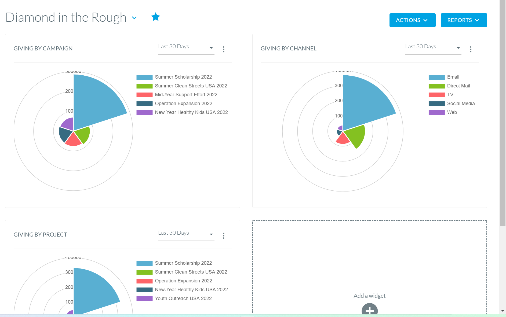Viewport: 506px width, 317px height.
Task: Click the blue favorite star icon
Action: pyautogui.click(x=156, y=17)
